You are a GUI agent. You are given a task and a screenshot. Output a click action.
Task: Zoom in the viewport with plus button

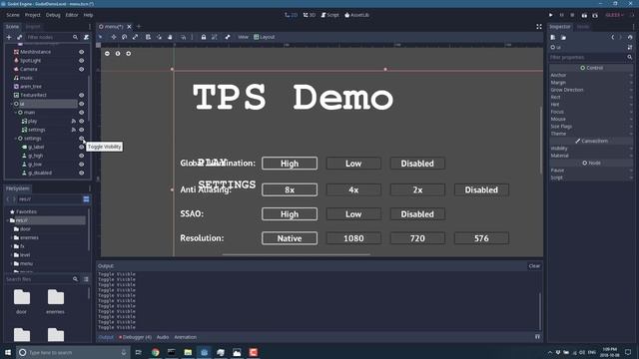point(129,53)
